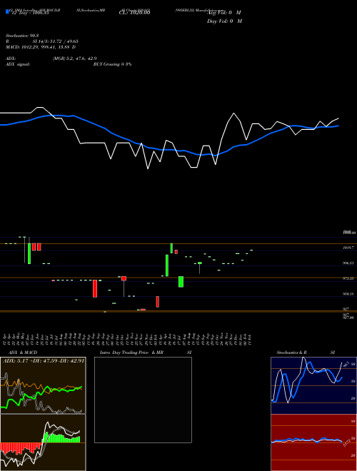Viewport: 357px width, 471px height.
Task: Click the 1019.7 price axis label
Action: pos(348,248)
